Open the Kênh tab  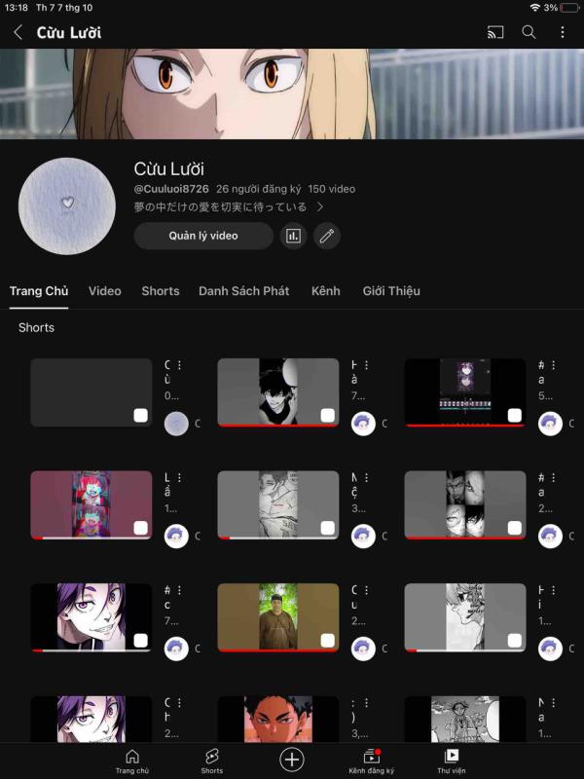tap(326, 291)
